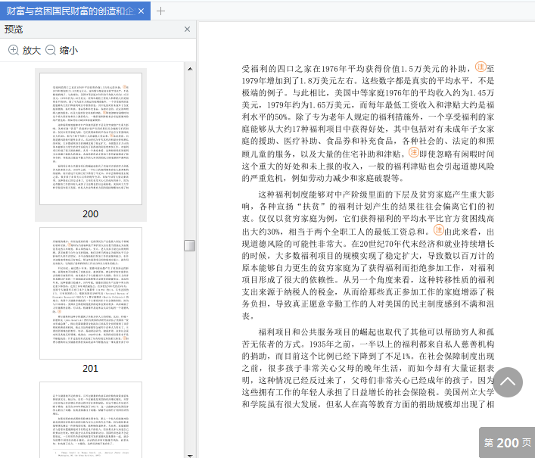This screenshot has width=535, height=458.
Task: Click the 放大 text label
Action: click(31, 50)
